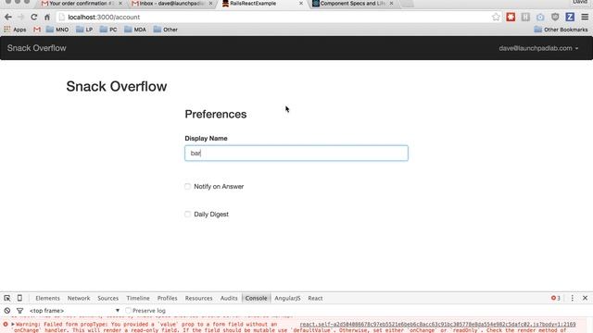The width and height of the screenshot is (593, 333).
Task: Open devtools more options dots
Action: [573, 298]
